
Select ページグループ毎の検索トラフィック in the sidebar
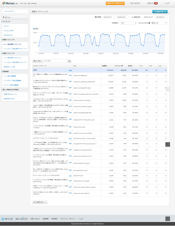[x=15, y=49]
